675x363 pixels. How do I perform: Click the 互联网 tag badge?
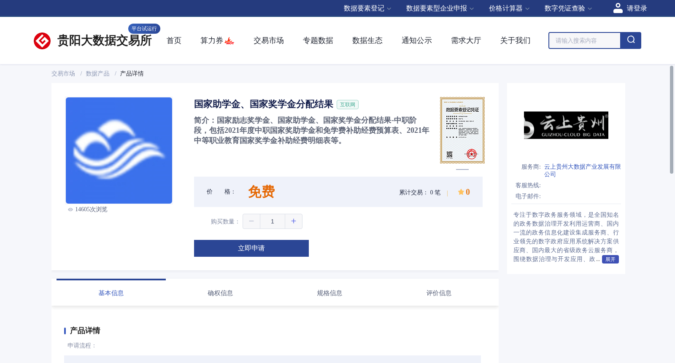(348, 105)
